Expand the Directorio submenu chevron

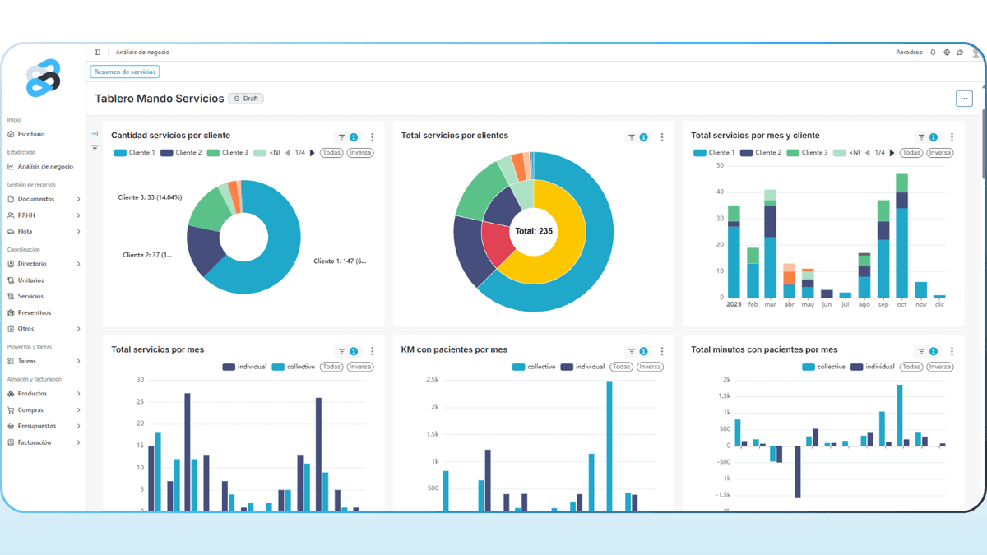[x=79, y=264]
